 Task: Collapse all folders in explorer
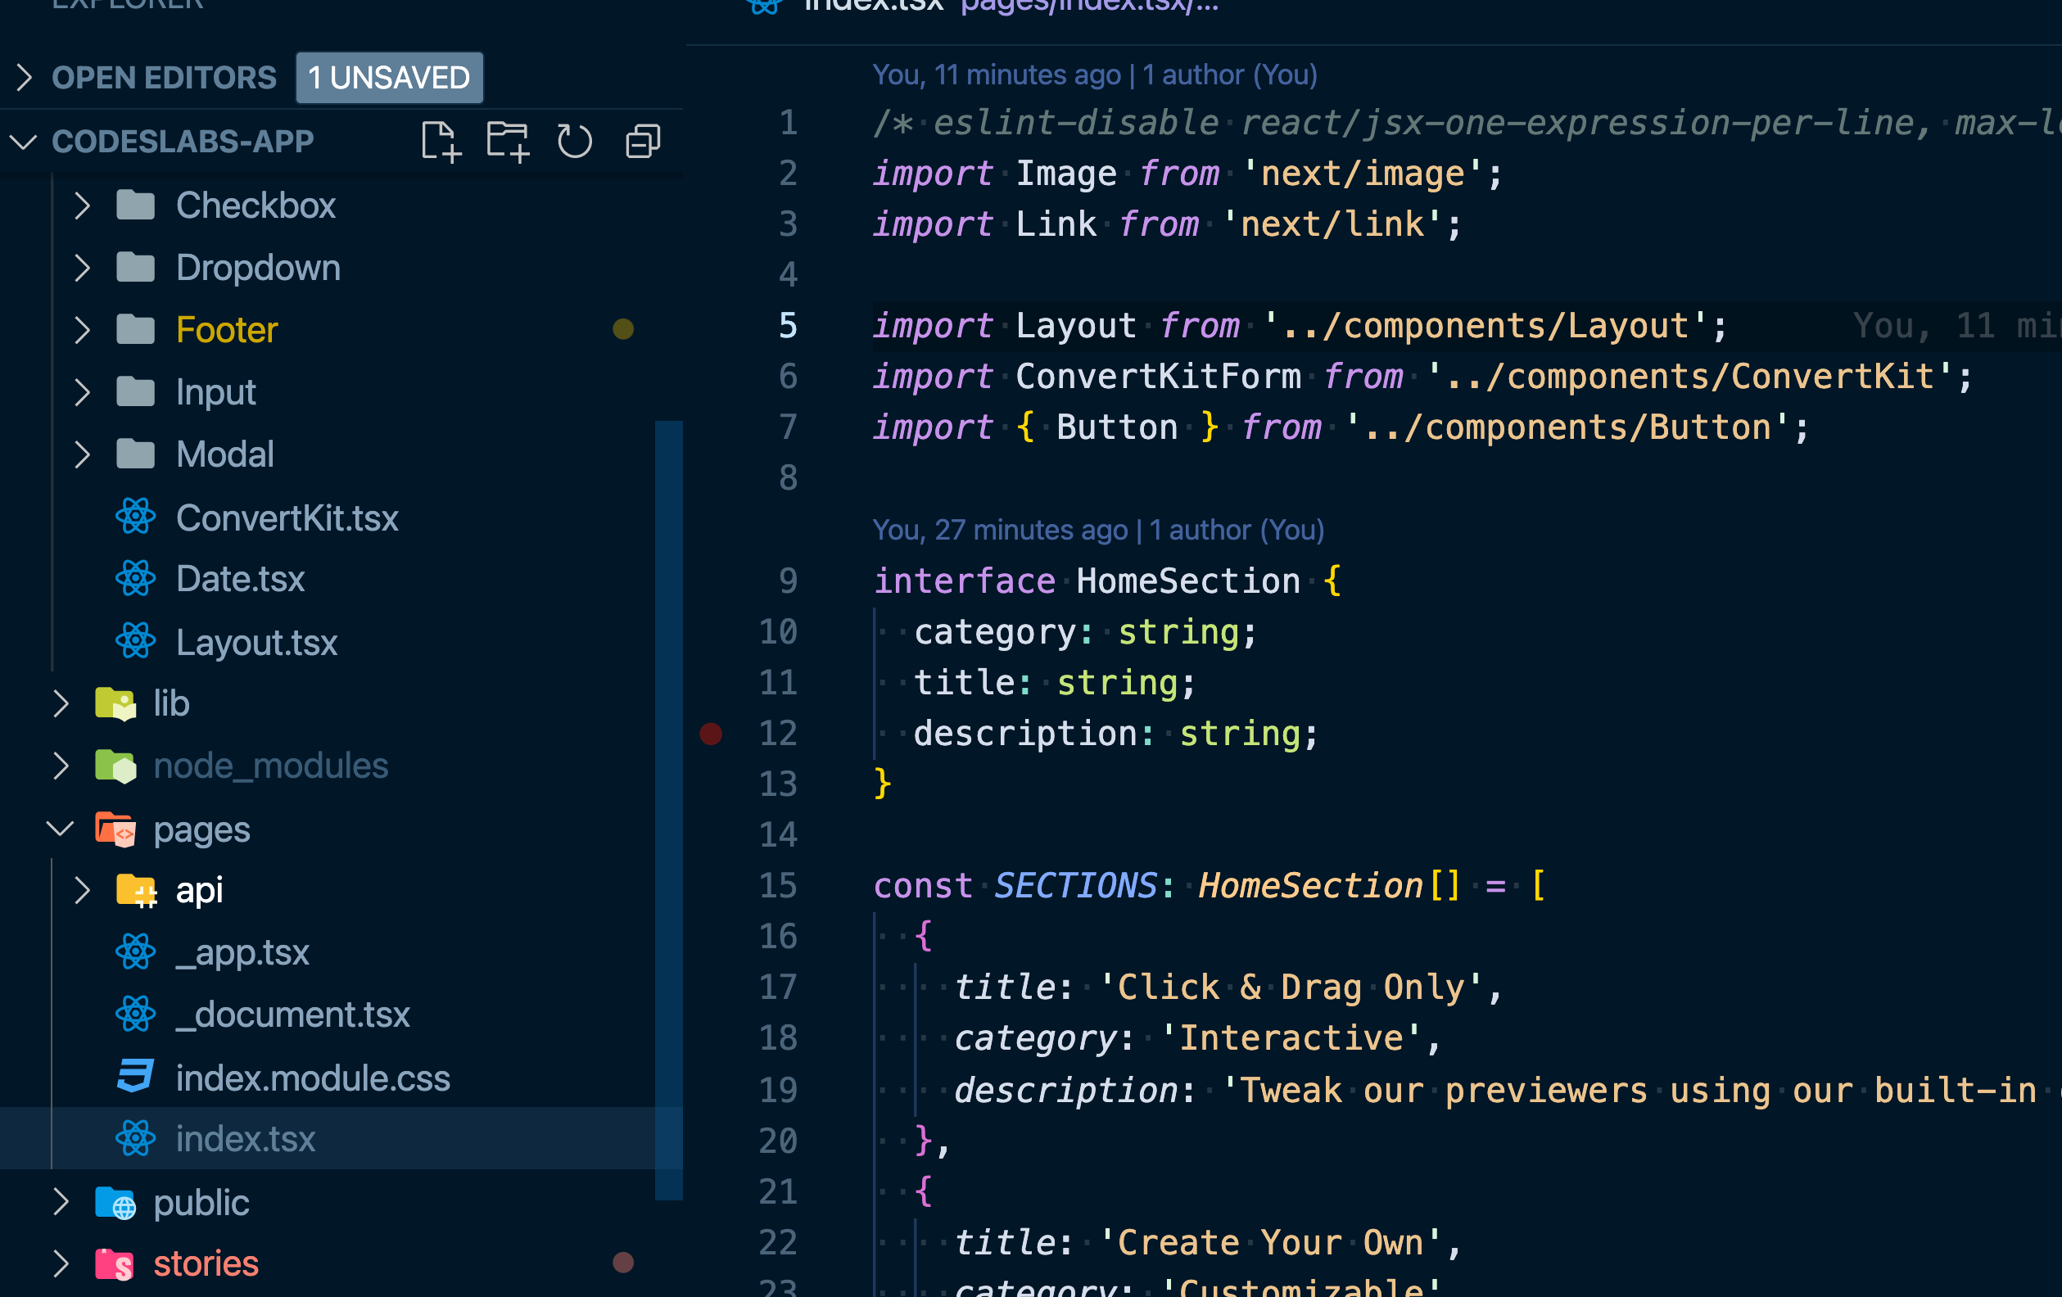tap(642, 142)
